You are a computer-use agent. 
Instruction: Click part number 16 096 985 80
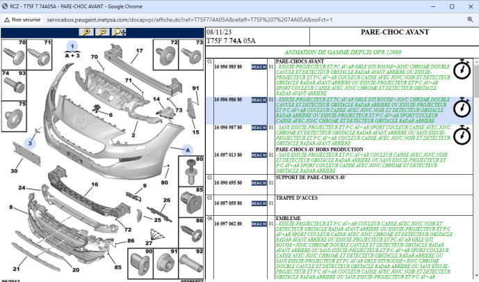click(x=228, y=67)
